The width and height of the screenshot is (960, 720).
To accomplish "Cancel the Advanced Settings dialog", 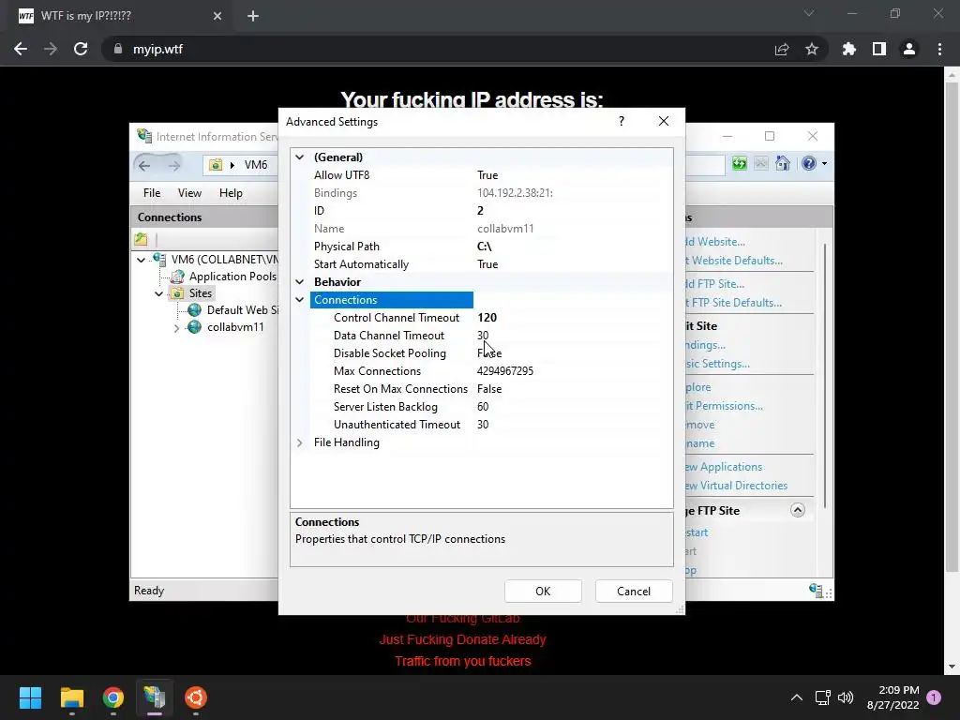I will point(634,591).
